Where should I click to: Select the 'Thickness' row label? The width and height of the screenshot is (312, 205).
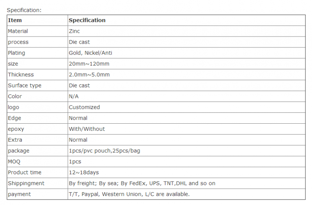pos(21,75)
